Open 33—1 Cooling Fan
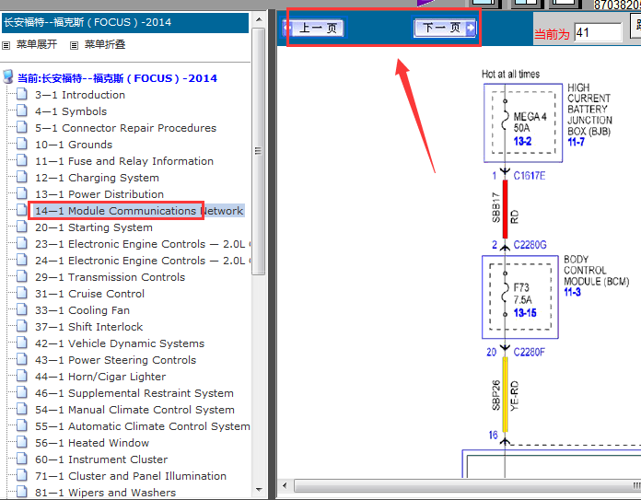 pyautogui.click(x=82, y=310)
